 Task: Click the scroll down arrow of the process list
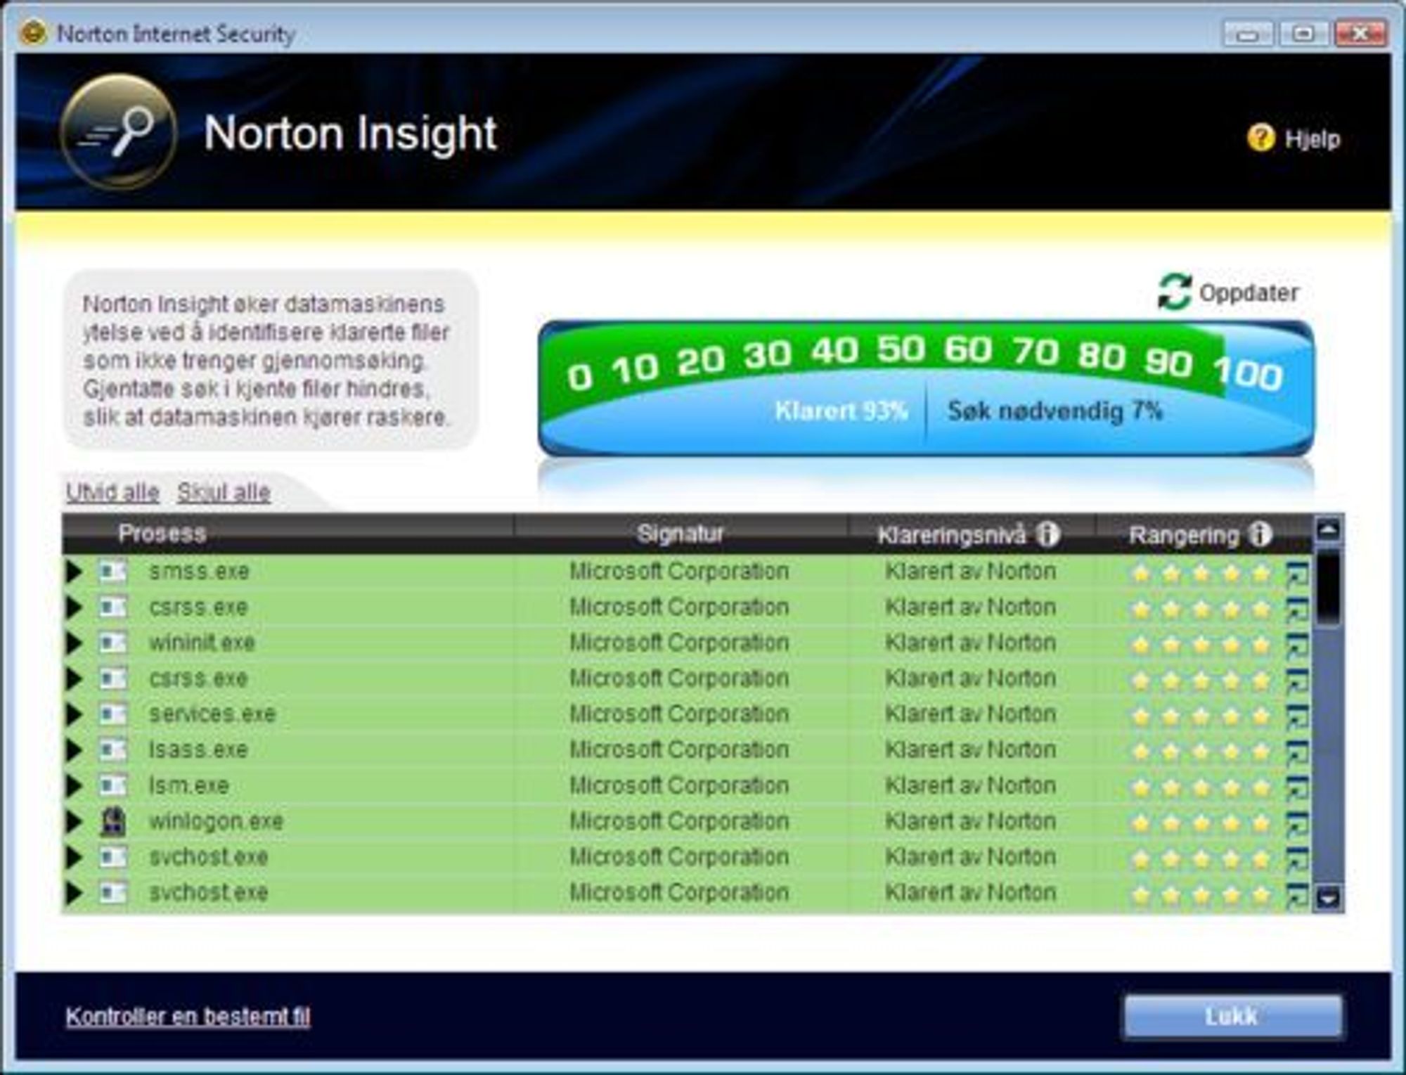[1328, 898]
